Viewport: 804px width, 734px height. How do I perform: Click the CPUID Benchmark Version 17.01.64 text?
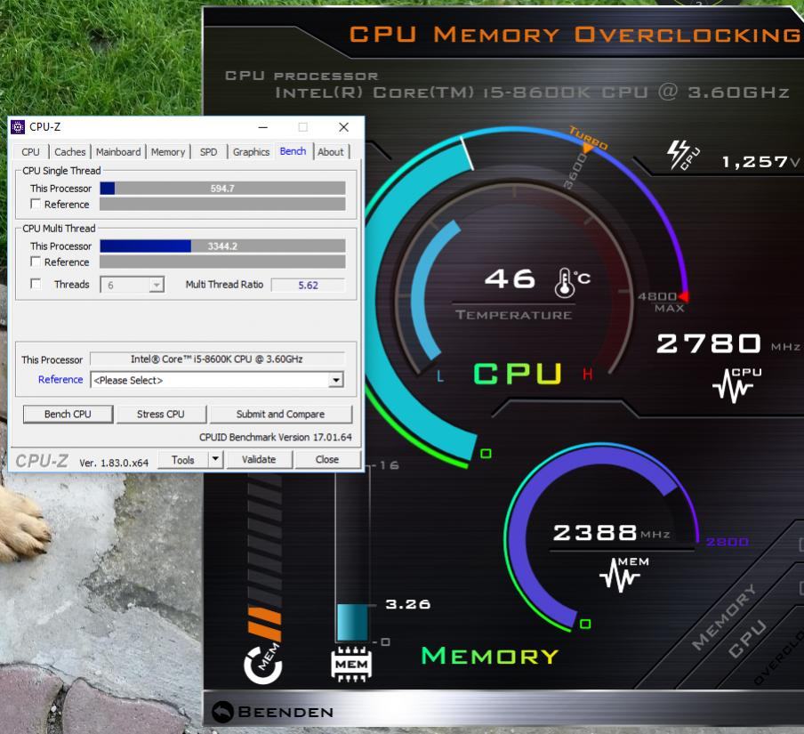tap(276, 437)
